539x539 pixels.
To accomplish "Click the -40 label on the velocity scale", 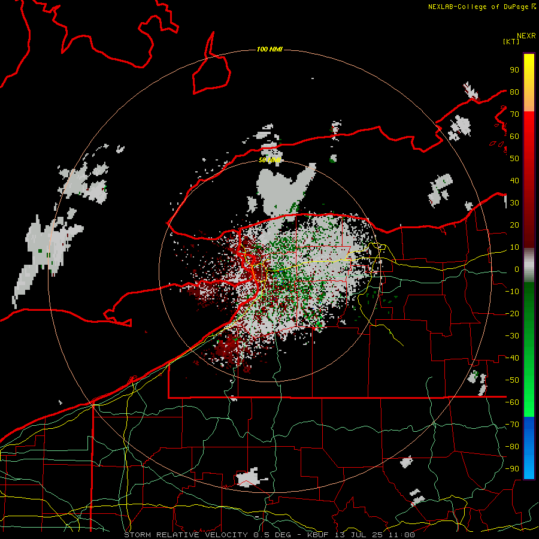I will click(x=512, y=358).
